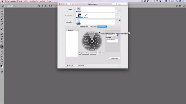Click the Selección button in options bar
This screenshot has width=186, height=104.
point(21,6)
